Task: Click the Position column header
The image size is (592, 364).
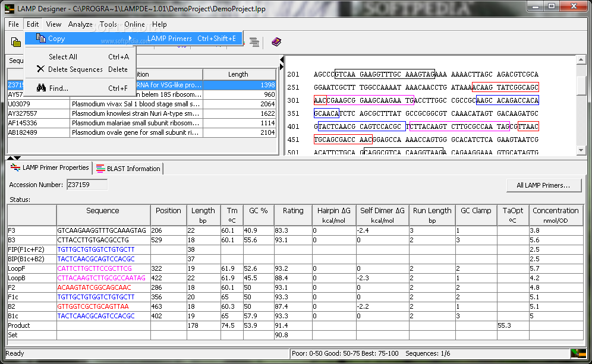Action: pyautogui.click(x=168, y=216)
